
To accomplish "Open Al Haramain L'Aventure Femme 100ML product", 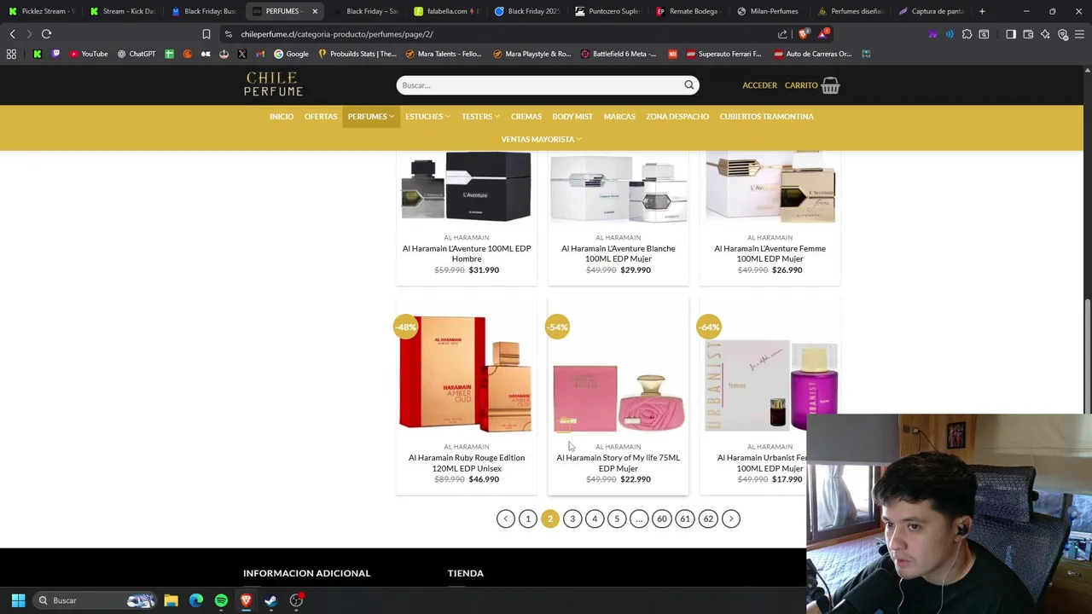I will coord(770,253).
